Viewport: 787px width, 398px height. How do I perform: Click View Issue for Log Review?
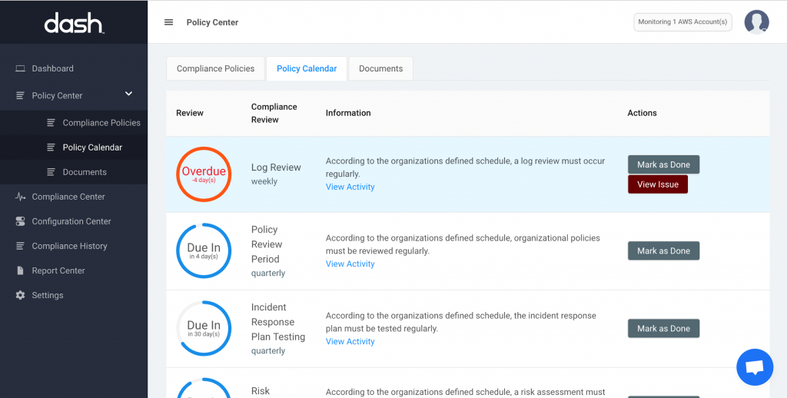658,184
